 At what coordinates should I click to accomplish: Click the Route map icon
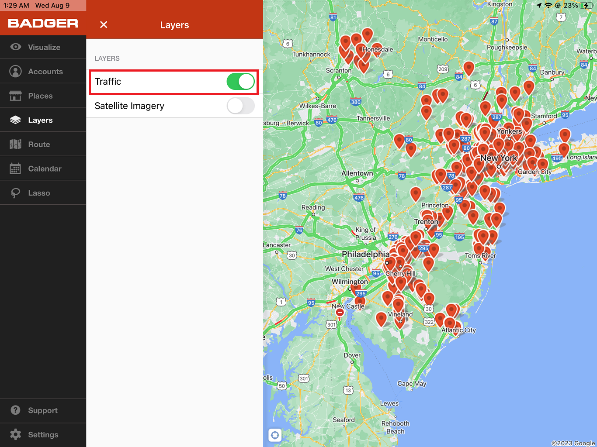[x=16, y=144]
